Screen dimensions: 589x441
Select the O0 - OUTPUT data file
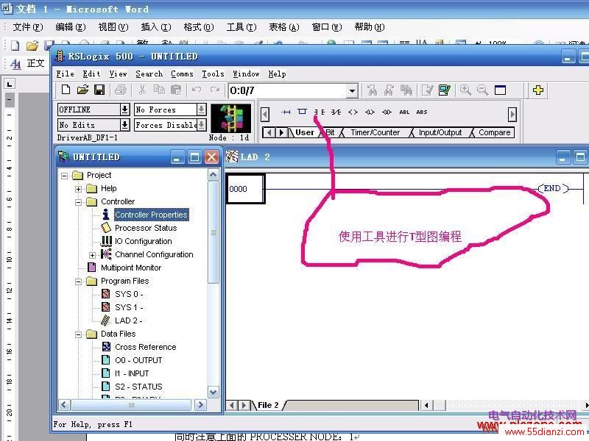pyautogui.click(x=138, y=360)
